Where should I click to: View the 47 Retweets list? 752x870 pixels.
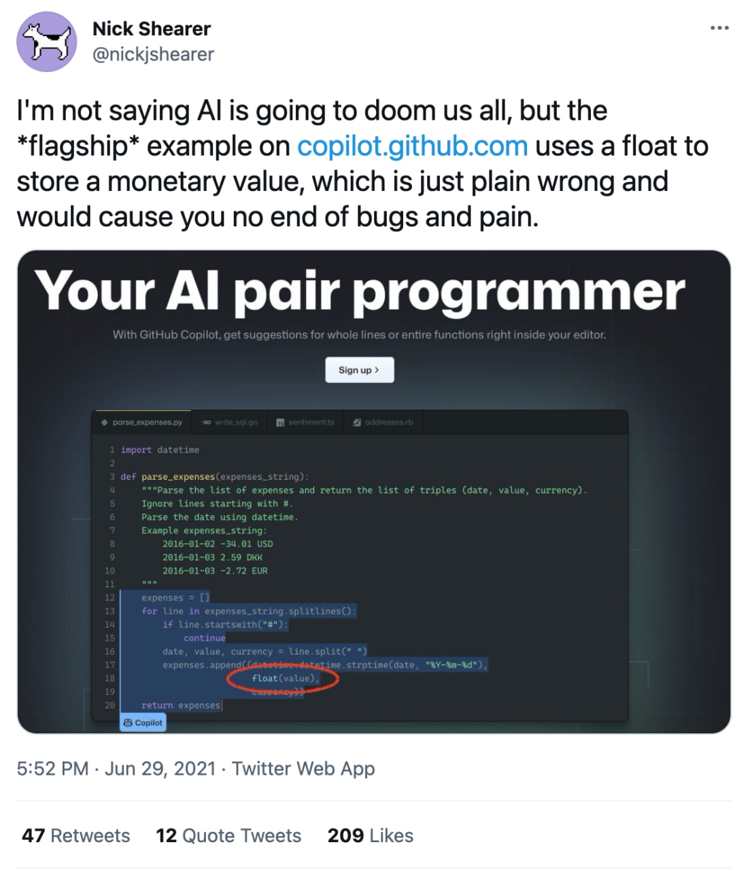[75, 835]
